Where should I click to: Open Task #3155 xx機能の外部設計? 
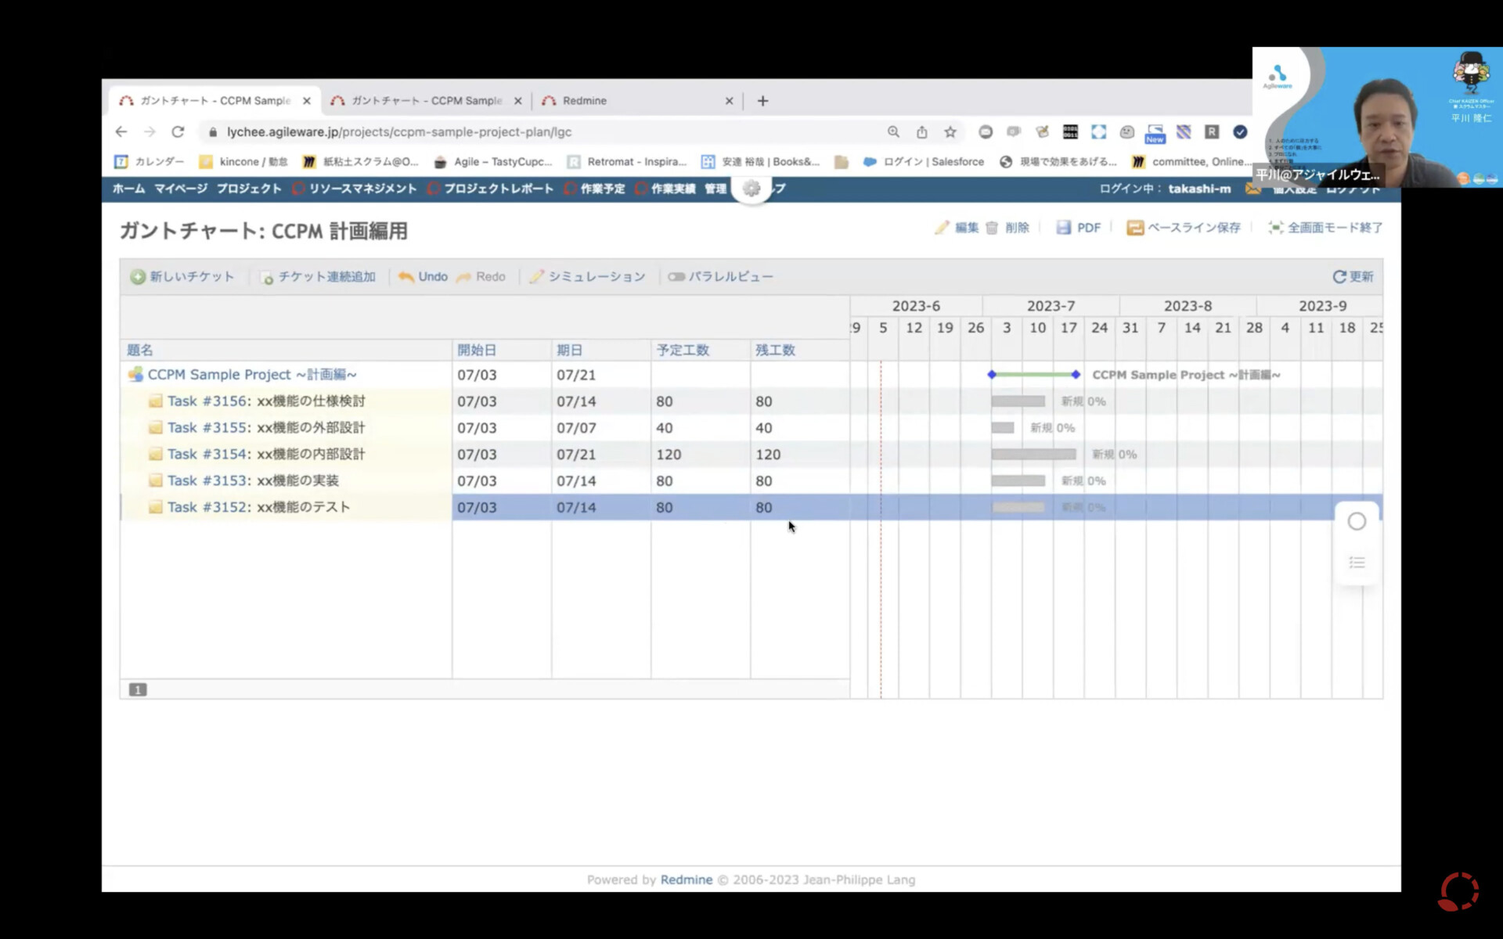pyautogui.click(x=266, y=428)
